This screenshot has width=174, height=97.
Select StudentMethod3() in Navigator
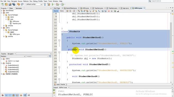tap(13, 70)
